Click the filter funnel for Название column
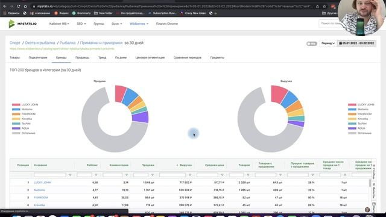The width and height of the screenshot is (386, 217). coord(70,175)
